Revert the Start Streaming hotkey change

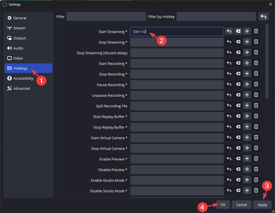(229, 31)
